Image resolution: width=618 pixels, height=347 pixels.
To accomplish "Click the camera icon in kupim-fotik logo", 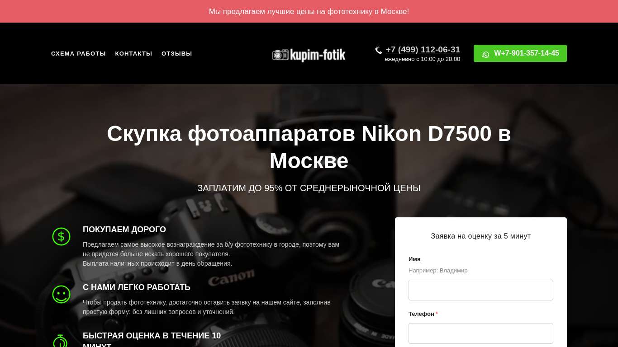I will [280, 55].
